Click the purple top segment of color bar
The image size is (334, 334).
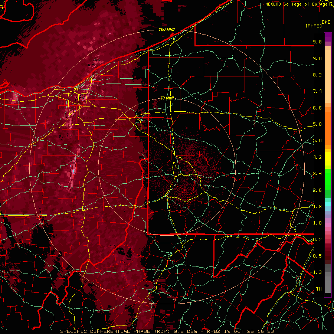point(328,37)
